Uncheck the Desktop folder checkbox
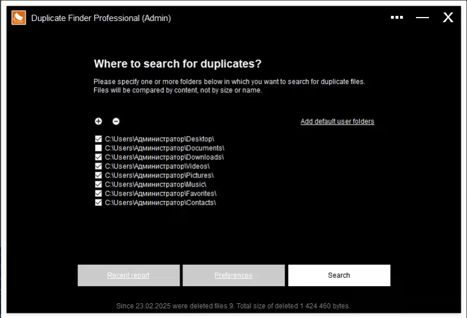Image resolution: width=467 pixels, height=318 pixels. click(98, 139)
